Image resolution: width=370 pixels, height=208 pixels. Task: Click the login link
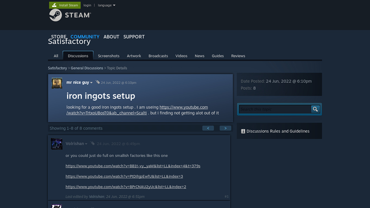87,5
